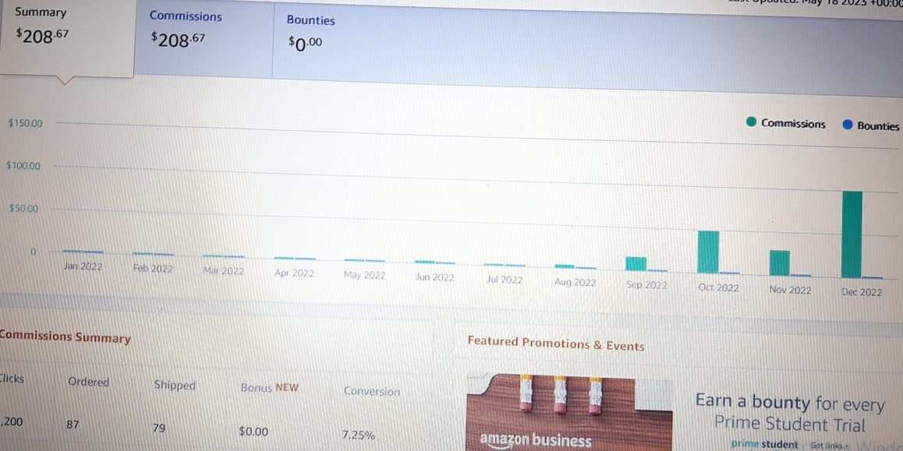Screen dimensions: 903x451
Task: Click the Oct 2022 commissions bar
Action: tap(708, 252)
